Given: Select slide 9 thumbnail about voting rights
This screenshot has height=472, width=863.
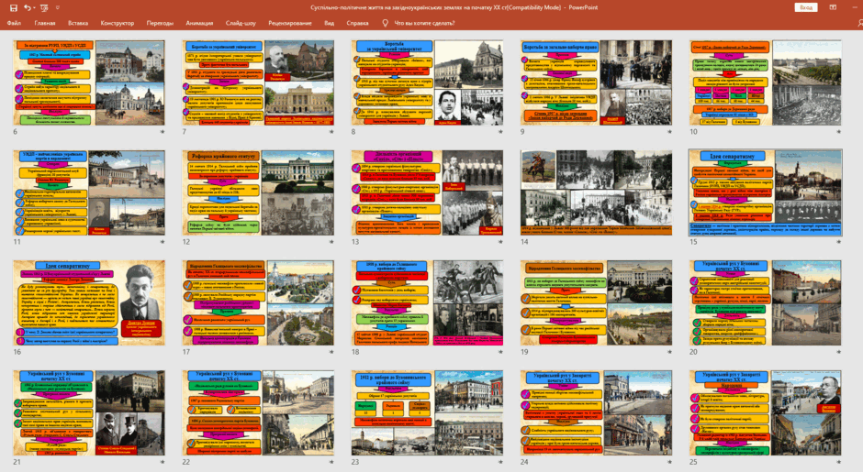Looking at the screenshot, I should 596,82.
